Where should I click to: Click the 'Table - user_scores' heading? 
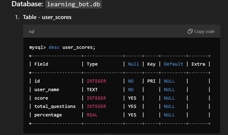[47, 17]
